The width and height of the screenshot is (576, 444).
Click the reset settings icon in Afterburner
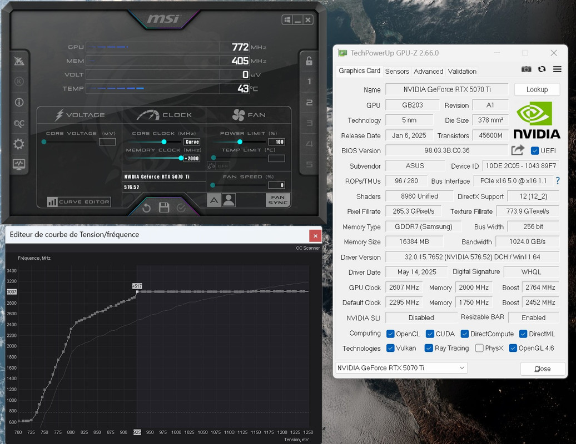click(x=146, y=208)
